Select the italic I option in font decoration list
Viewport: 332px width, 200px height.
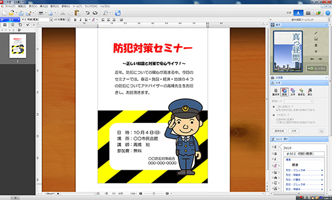[x=275, y=159]
